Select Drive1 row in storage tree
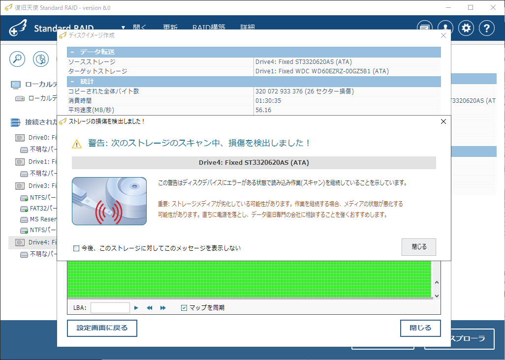The height and width of the screenshot is (360, 505). (x=33, y=162)
